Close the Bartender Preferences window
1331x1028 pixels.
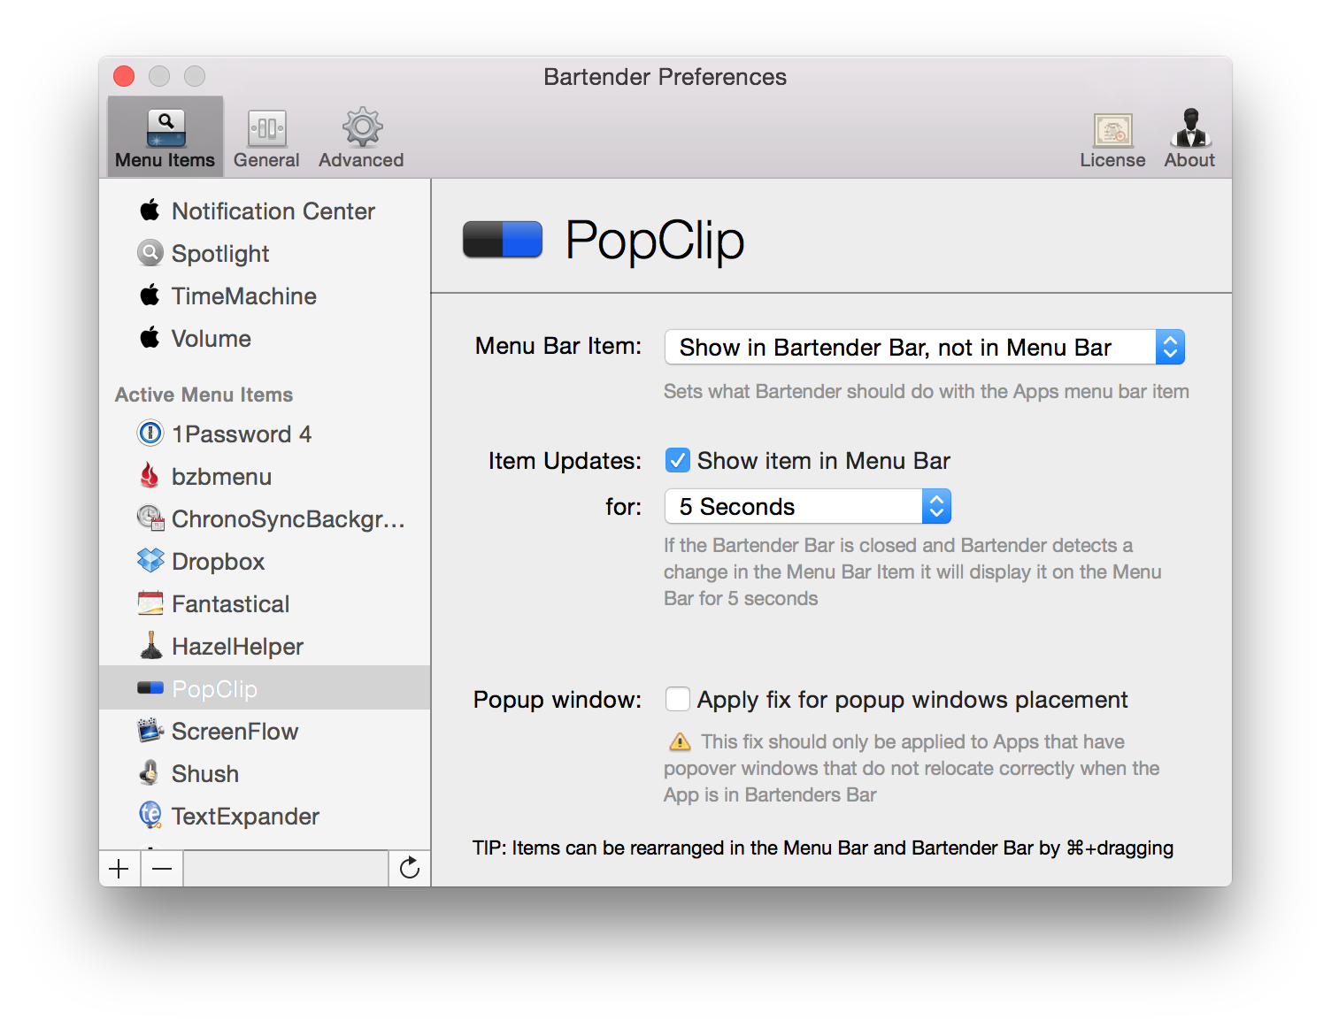click(124, 76)
